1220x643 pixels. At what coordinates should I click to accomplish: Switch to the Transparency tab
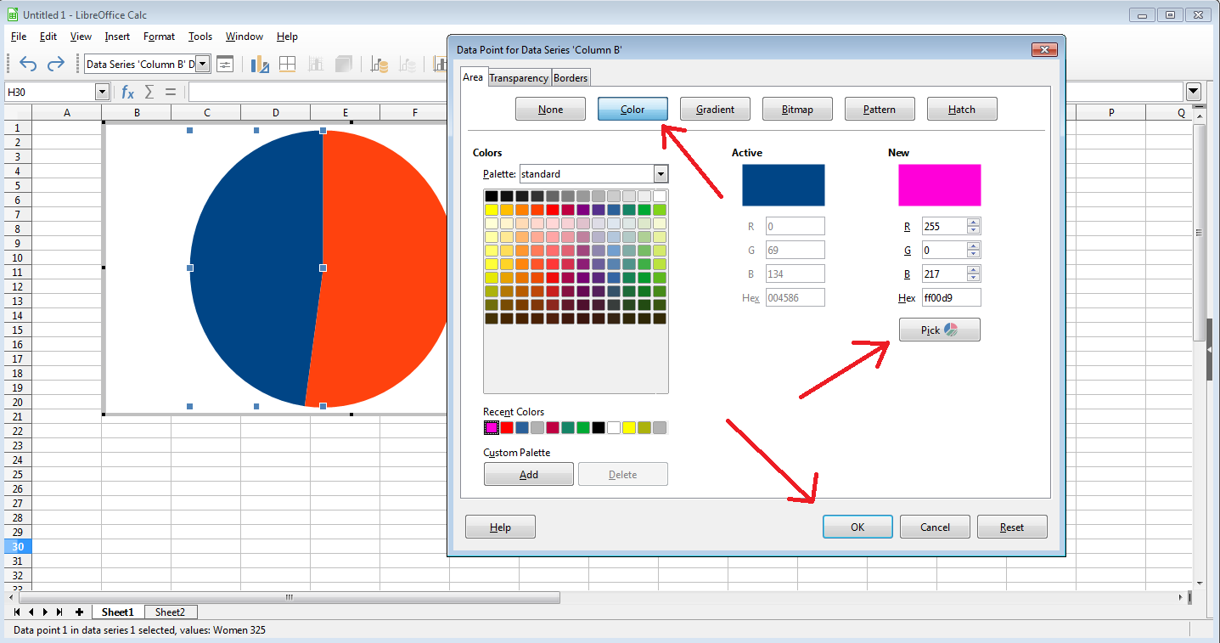[x=519, y=77]
